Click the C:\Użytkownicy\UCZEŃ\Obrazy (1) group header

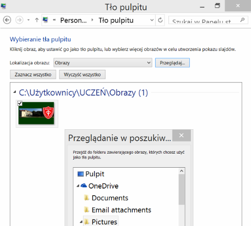pyautogui.click(x=84, y=93)
